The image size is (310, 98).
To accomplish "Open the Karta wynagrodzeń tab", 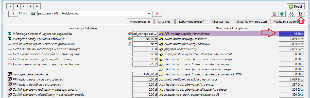I will [x=192, y=22].
